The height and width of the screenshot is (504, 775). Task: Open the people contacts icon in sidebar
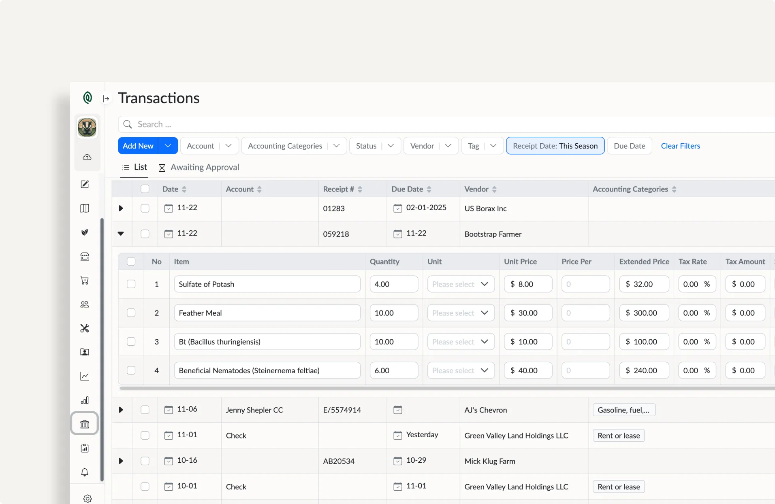point(84,304)
